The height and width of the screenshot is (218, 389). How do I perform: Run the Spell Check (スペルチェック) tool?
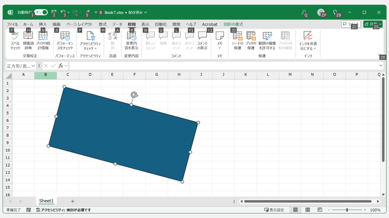point(15,41)
